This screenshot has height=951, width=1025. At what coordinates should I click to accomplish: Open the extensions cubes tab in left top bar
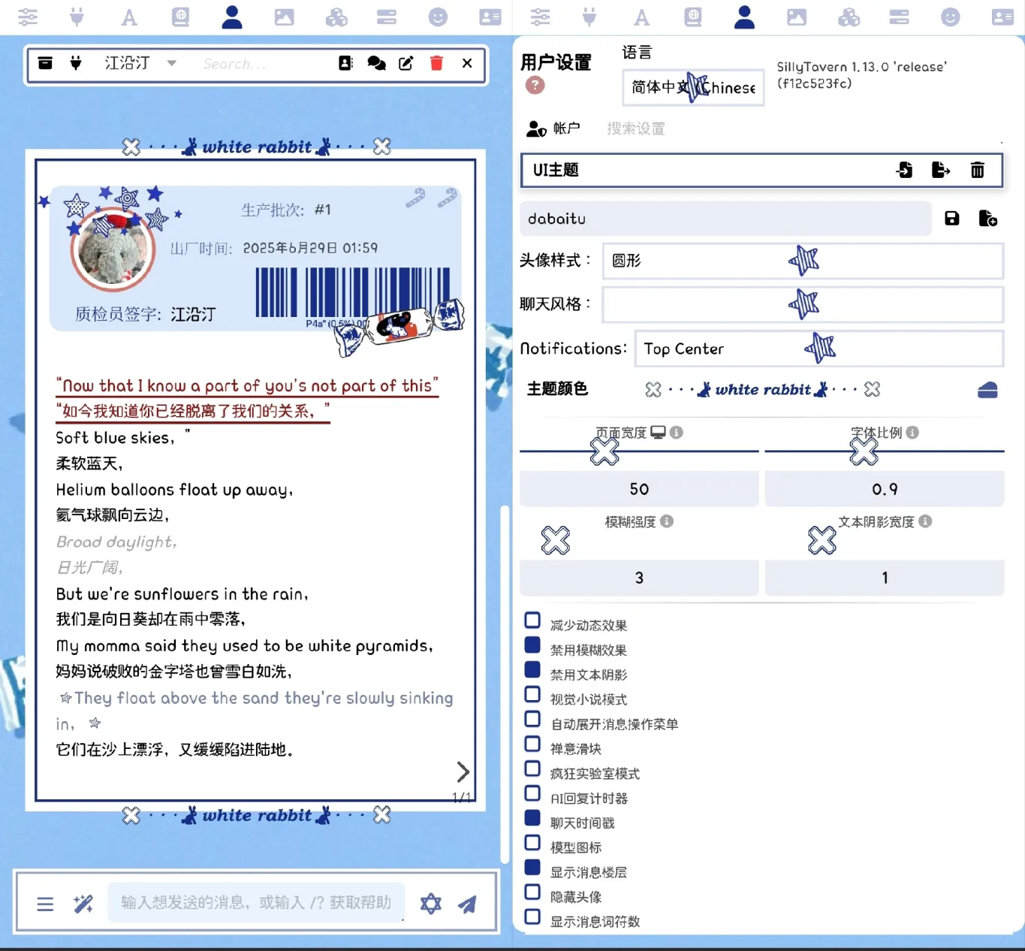pos(336,17)
